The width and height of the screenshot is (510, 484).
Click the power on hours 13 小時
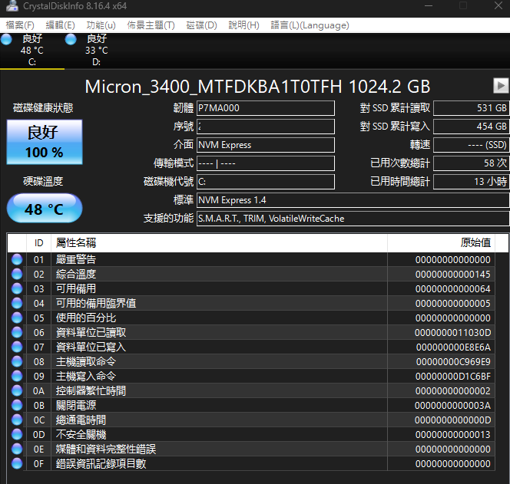[x=471, y=182]
